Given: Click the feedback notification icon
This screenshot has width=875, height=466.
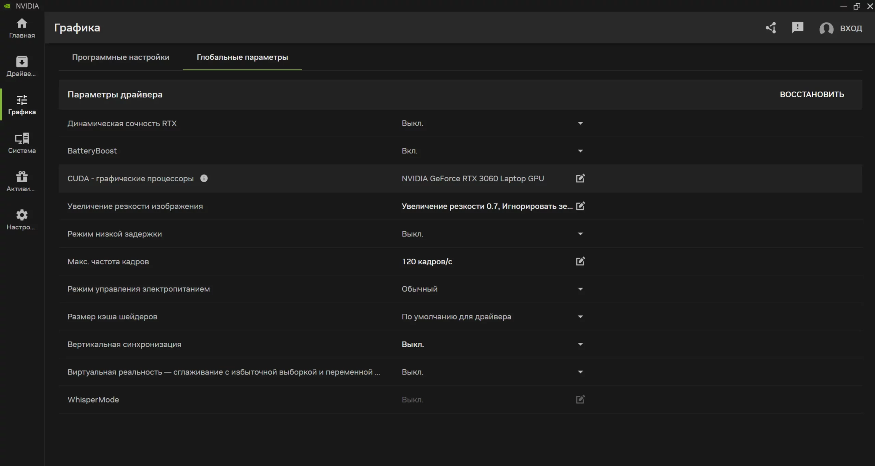Looking at the screenshot, I should point(797,27).
